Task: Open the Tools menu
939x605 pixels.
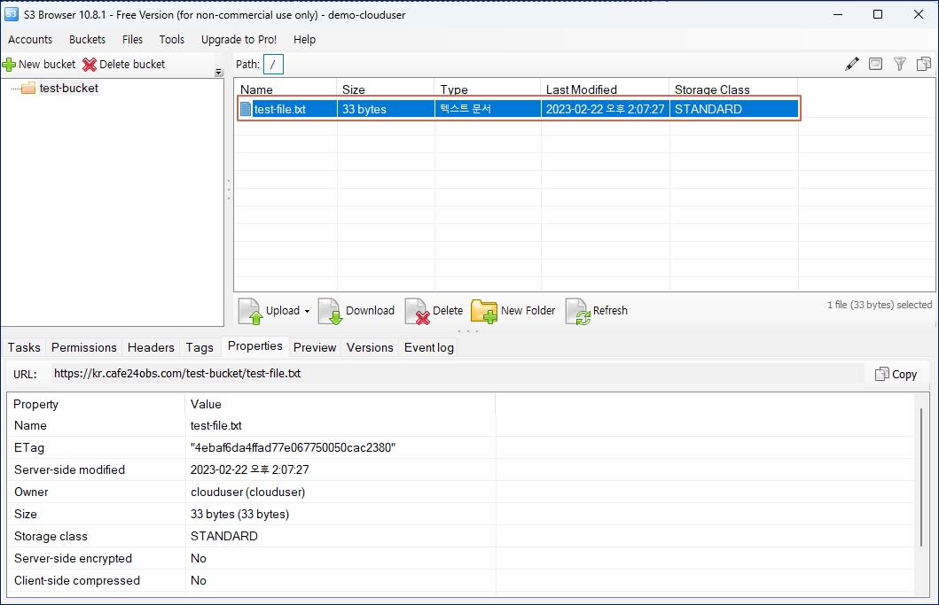Action: pos(171,40)
